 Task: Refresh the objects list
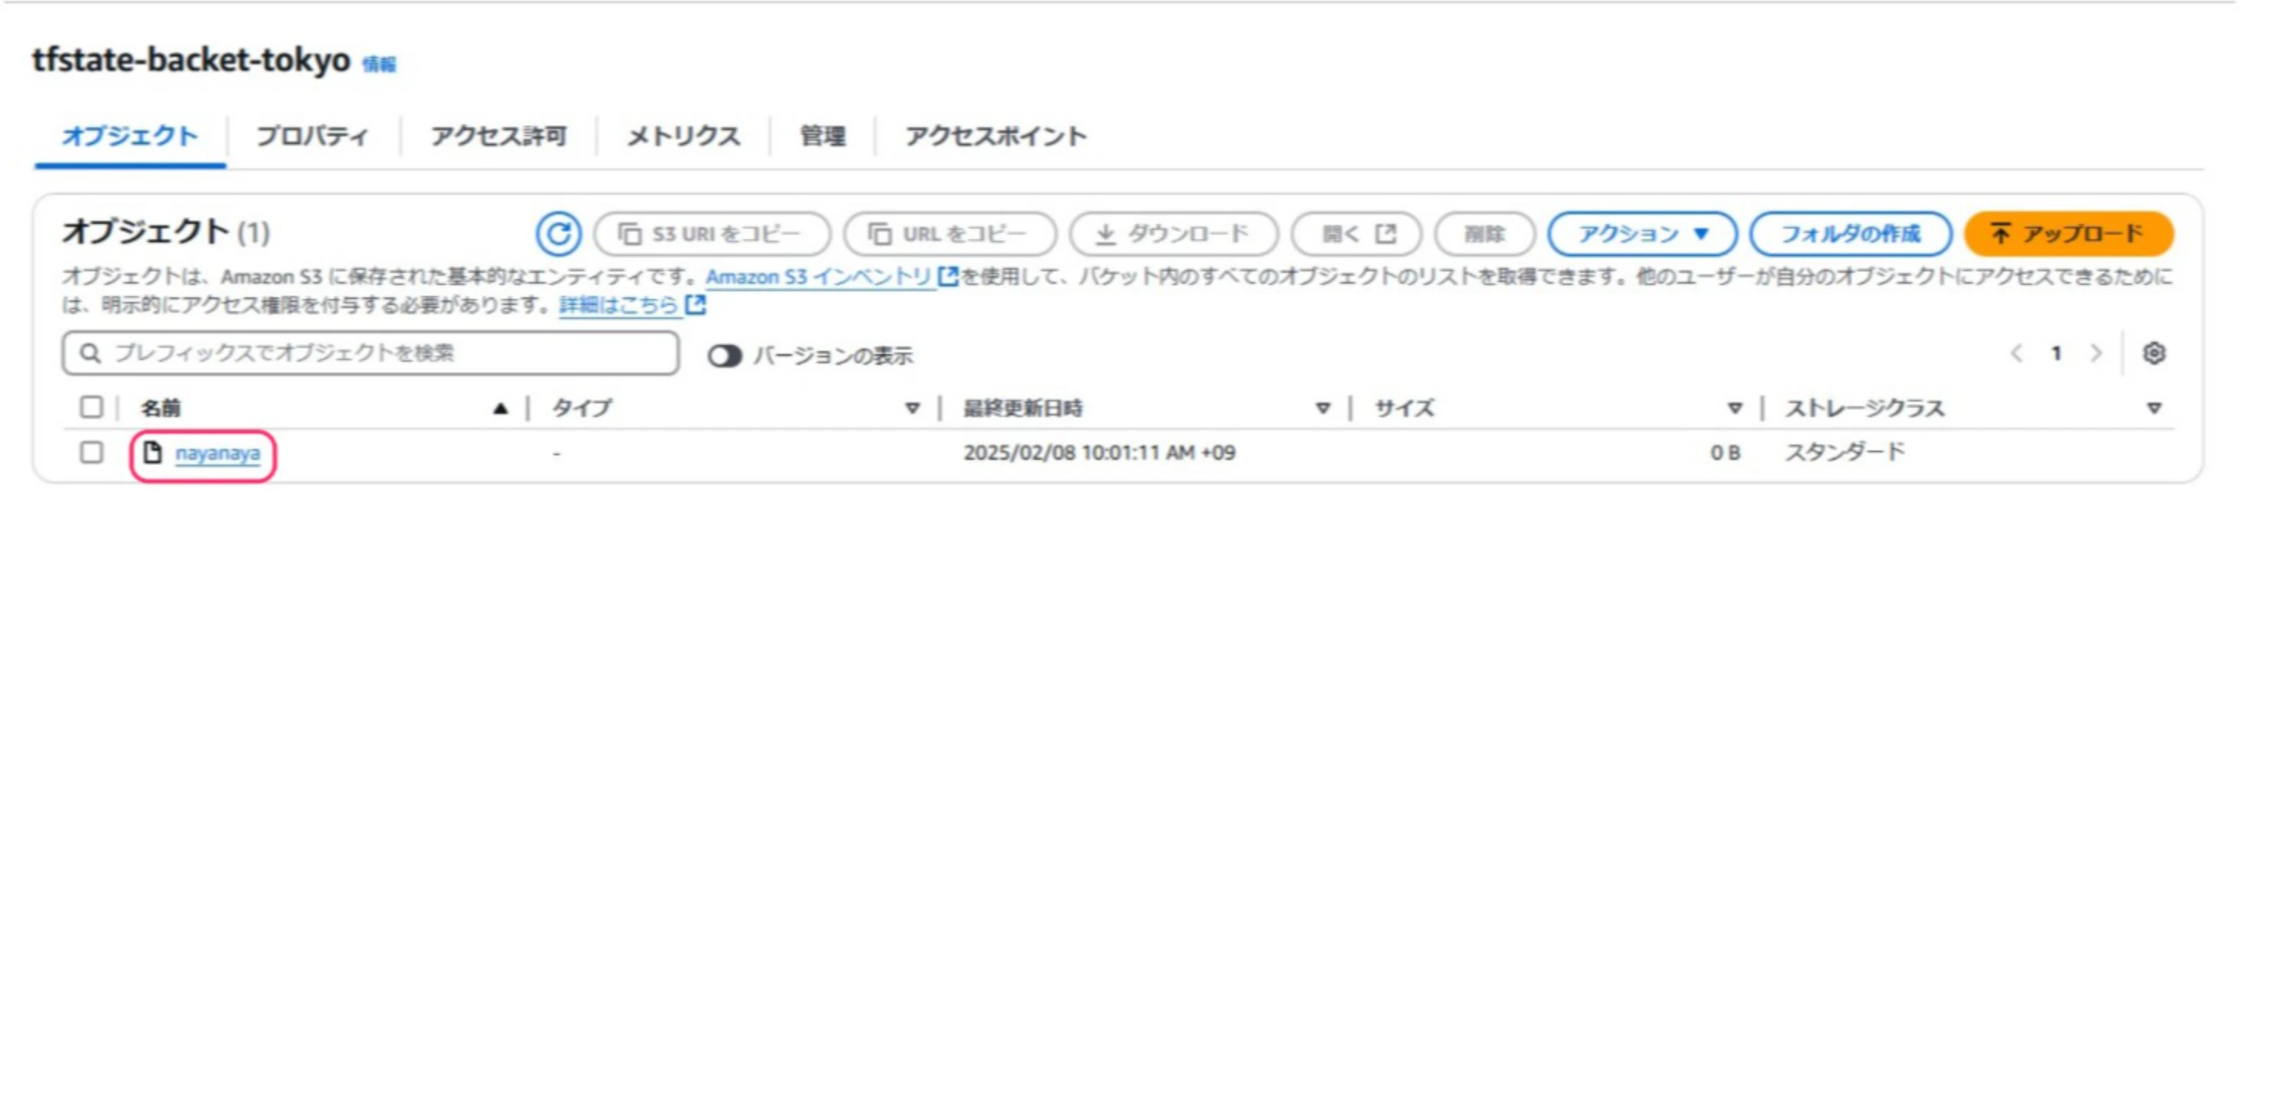coord(558,235)
